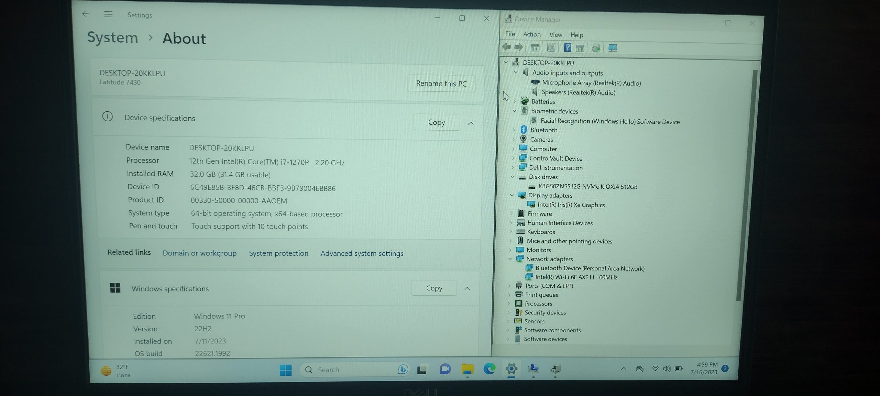Copy the Windows specifications
This screenshot has width=880, height=396.
434,288
